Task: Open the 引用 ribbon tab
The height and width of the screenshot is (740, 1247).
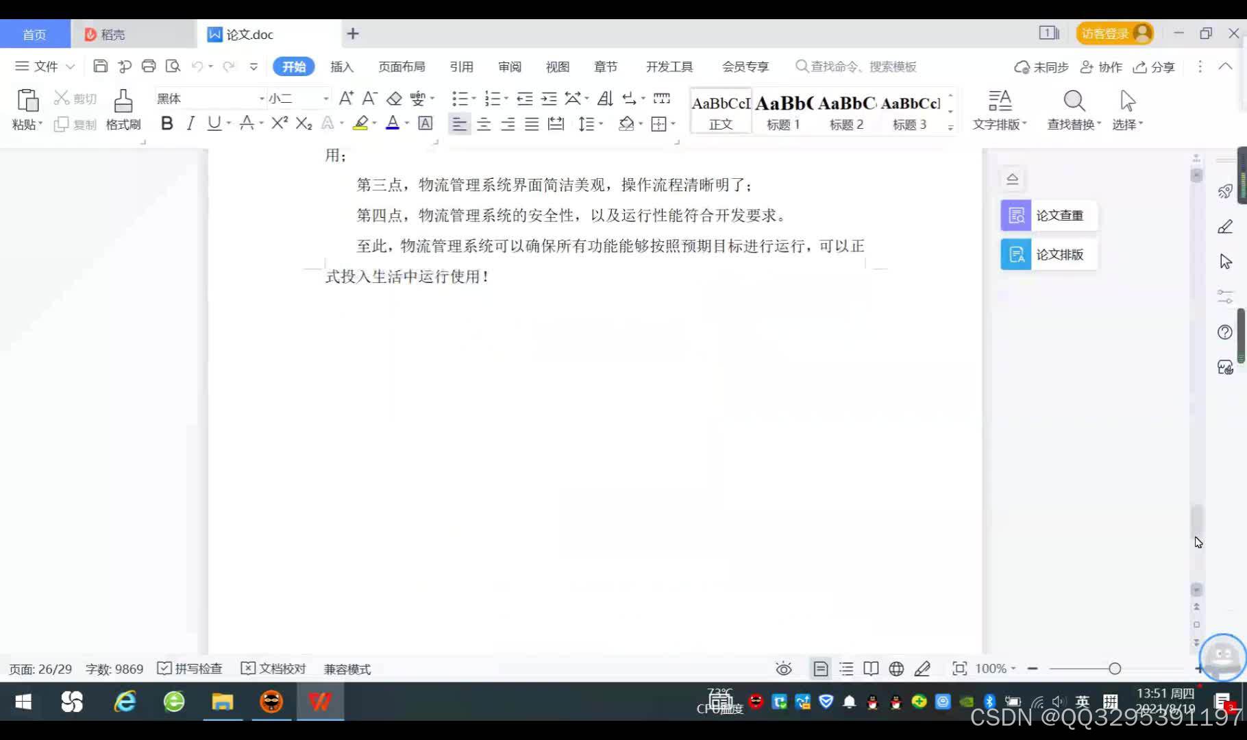Action: [461, 66]
